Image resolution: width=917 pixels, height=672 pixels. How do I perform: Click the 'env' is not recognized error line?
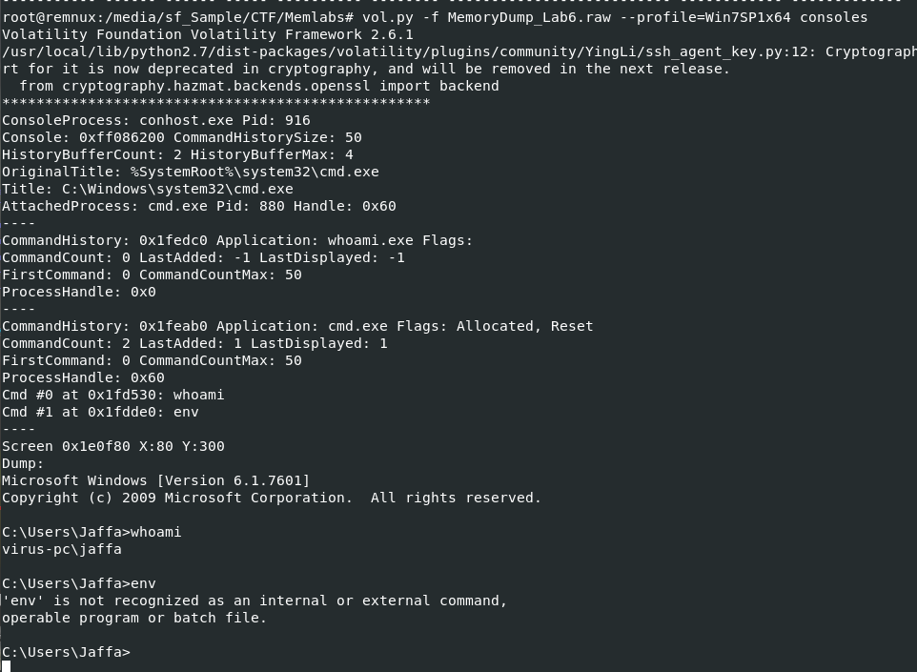coord(255,601)
